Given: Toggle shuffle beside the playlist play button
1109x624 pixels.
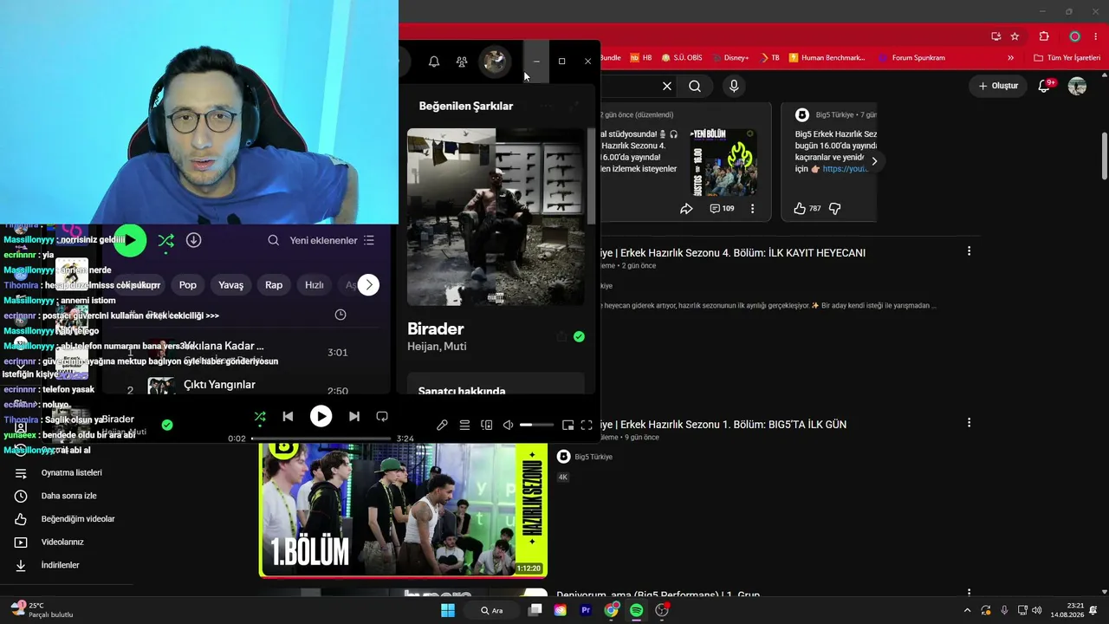Looking at the screenshot, I should click(166, 240).
